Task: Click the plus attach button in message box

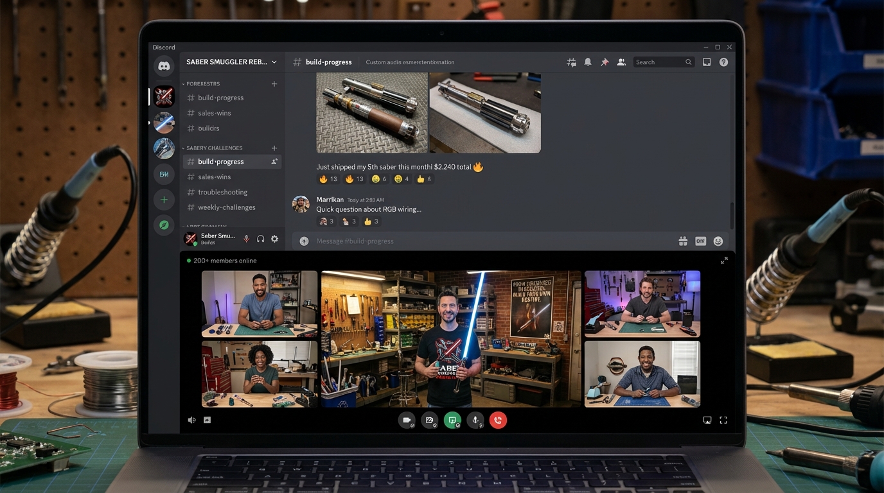Action: (304, 241)
